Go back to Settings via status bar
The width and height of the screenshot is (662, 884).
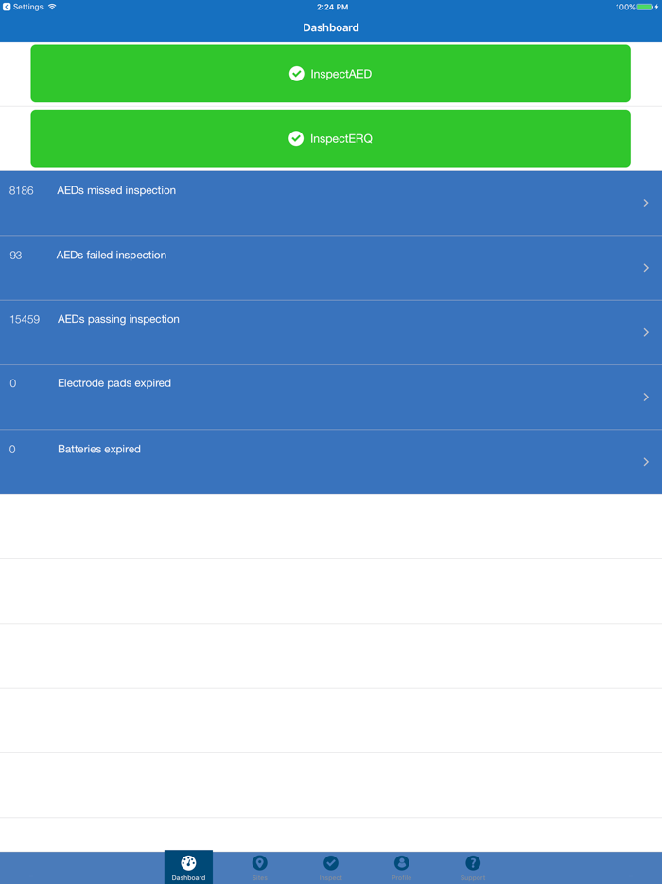(x=23, y=7)
